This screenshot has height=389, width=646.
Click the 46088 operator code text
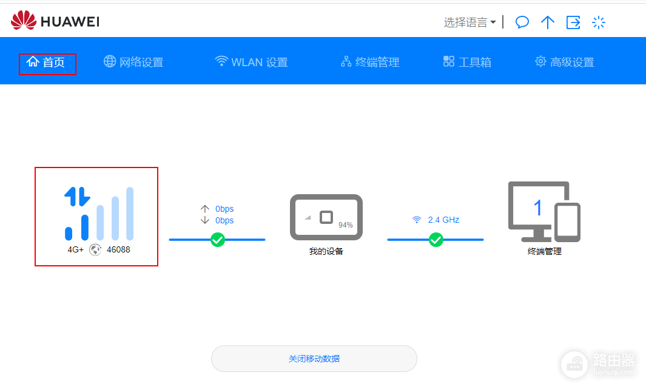click(118, 249)
